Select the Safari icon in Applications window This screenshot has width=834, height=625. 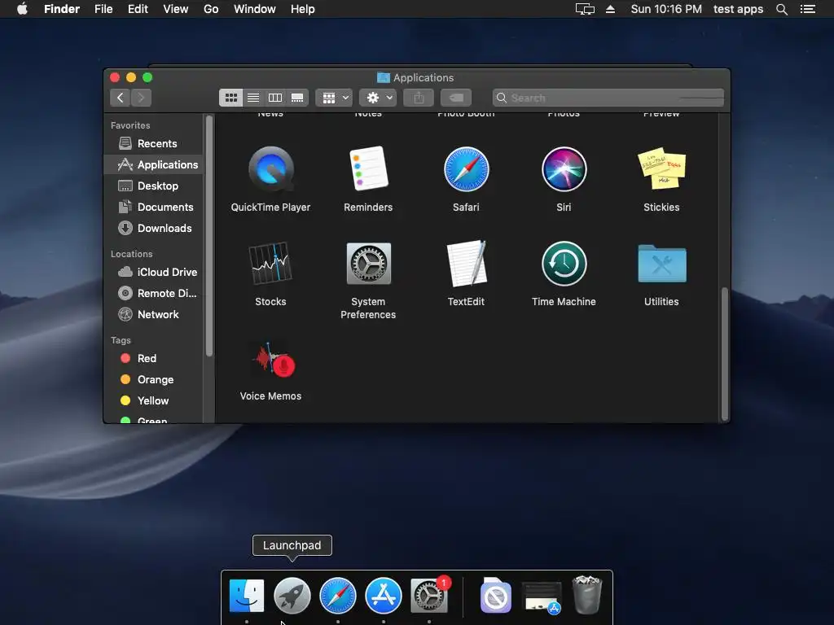pyautogui.click(x=466, y=169)
